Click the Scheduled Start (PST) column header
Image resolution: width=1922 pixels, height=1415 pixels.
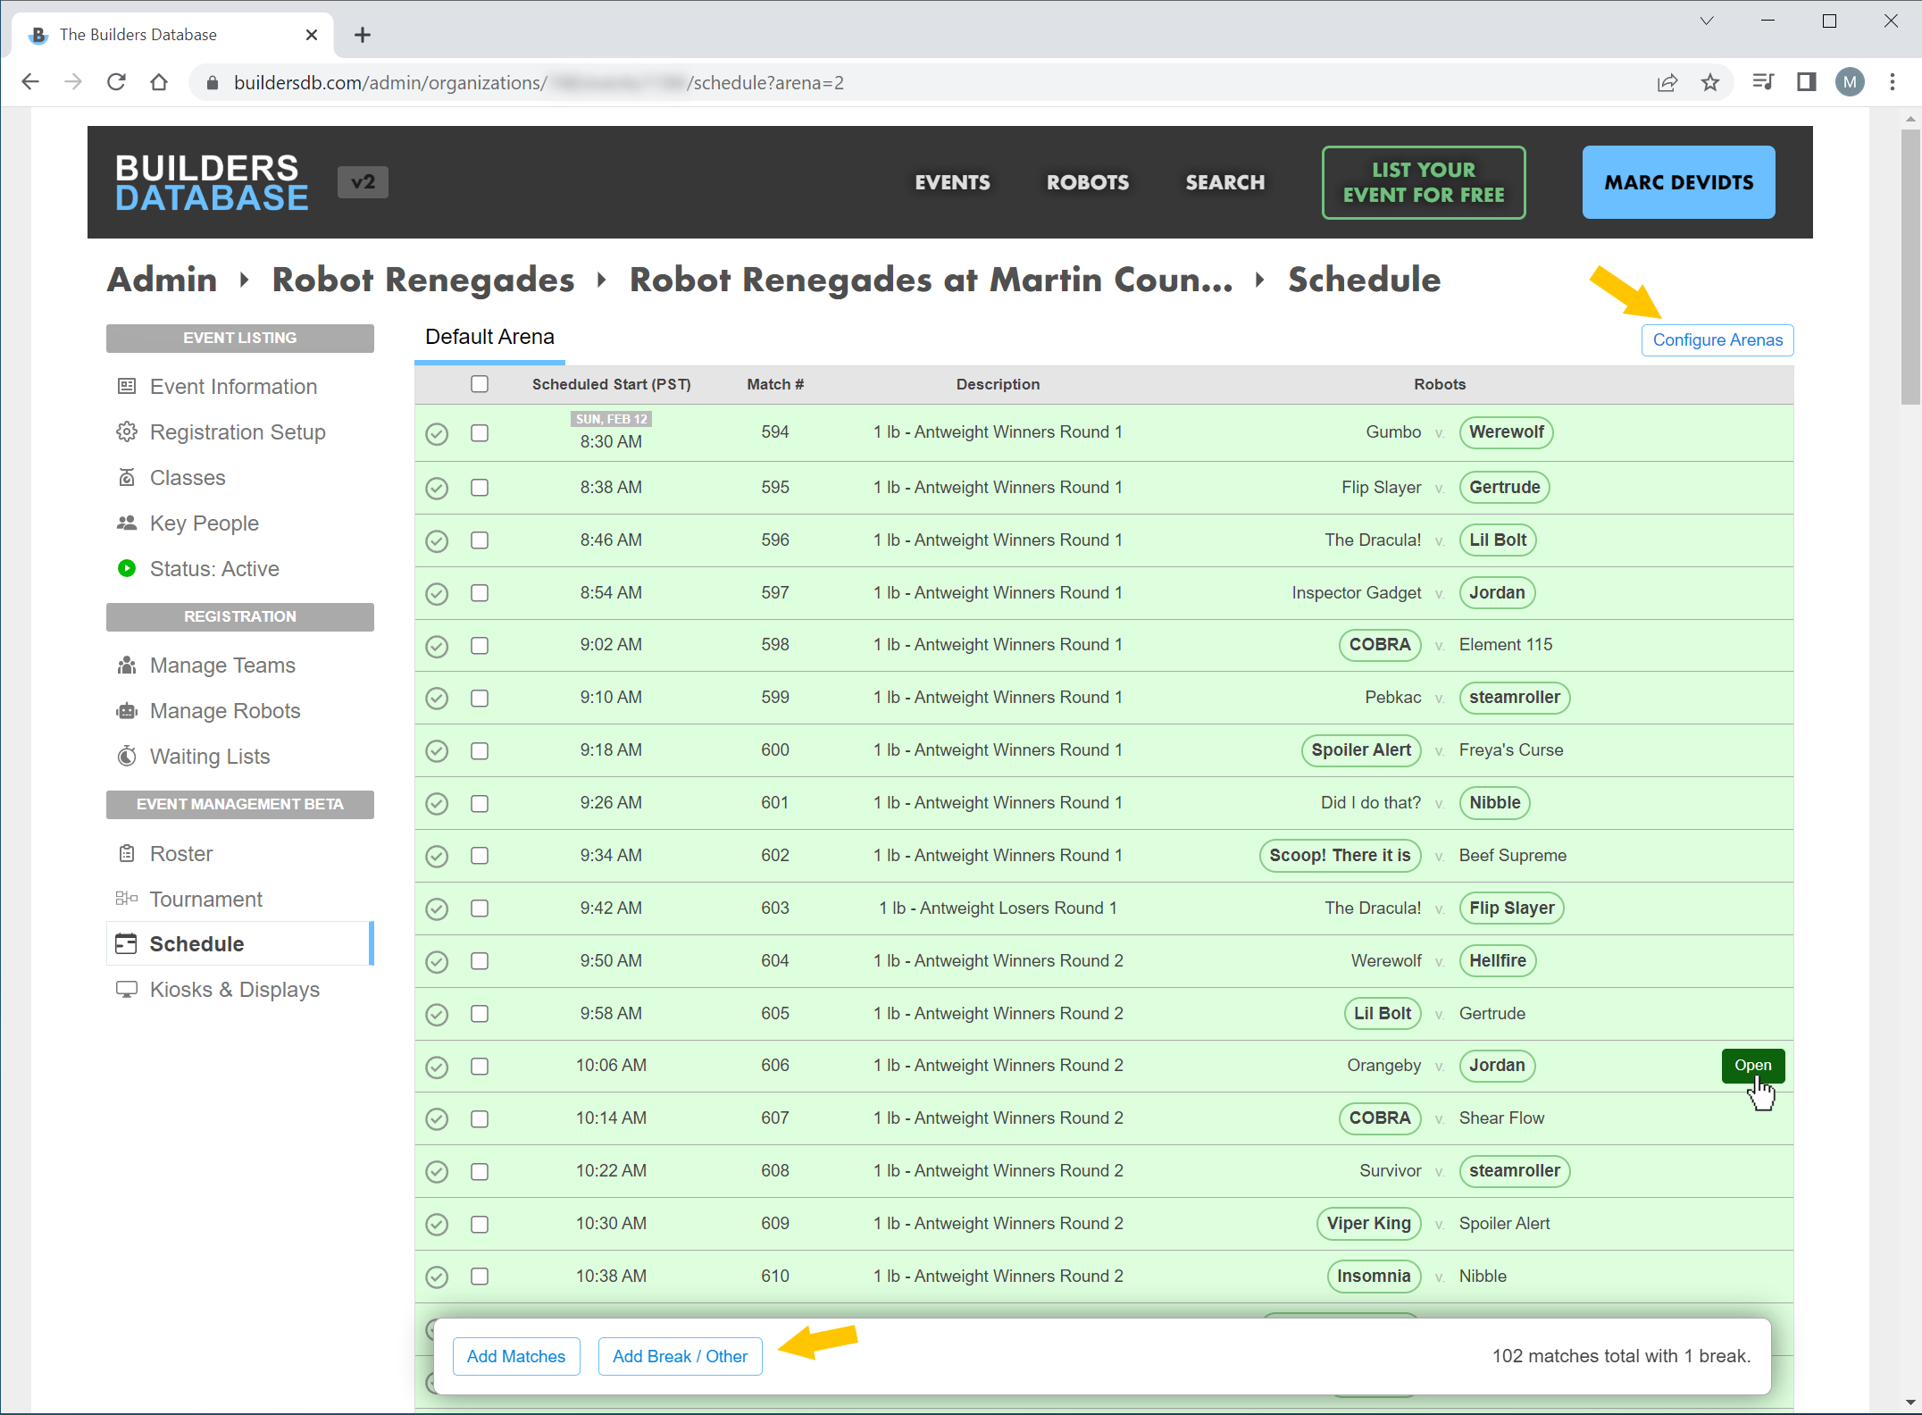click(611, 384)
